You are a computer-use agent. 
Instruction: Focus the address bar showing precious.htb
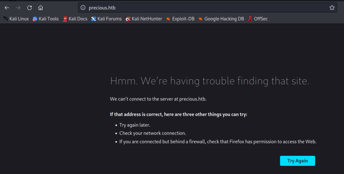point(202,8)
